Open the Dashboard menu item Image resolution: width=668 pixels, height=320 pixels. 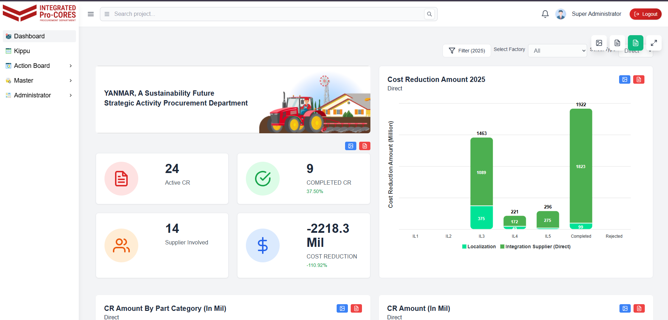39,36
